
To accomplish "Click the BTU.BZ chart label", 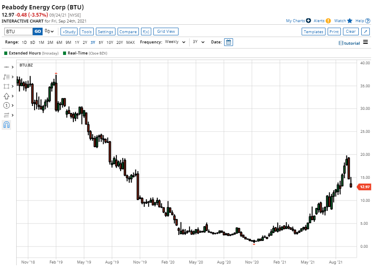I will (26, 65).
